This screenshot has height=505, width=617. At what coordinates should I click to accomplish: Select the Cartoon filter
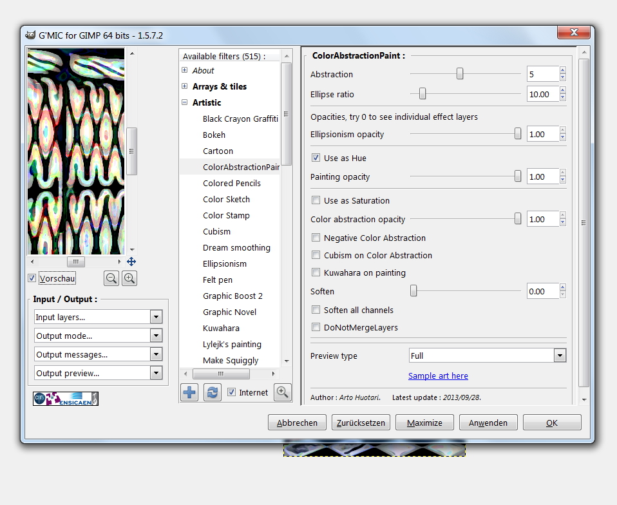pos(218,151)
